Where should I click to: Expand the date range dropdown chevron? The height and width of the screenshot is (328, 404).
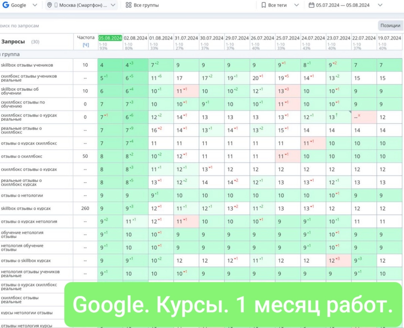coord(380,5)
